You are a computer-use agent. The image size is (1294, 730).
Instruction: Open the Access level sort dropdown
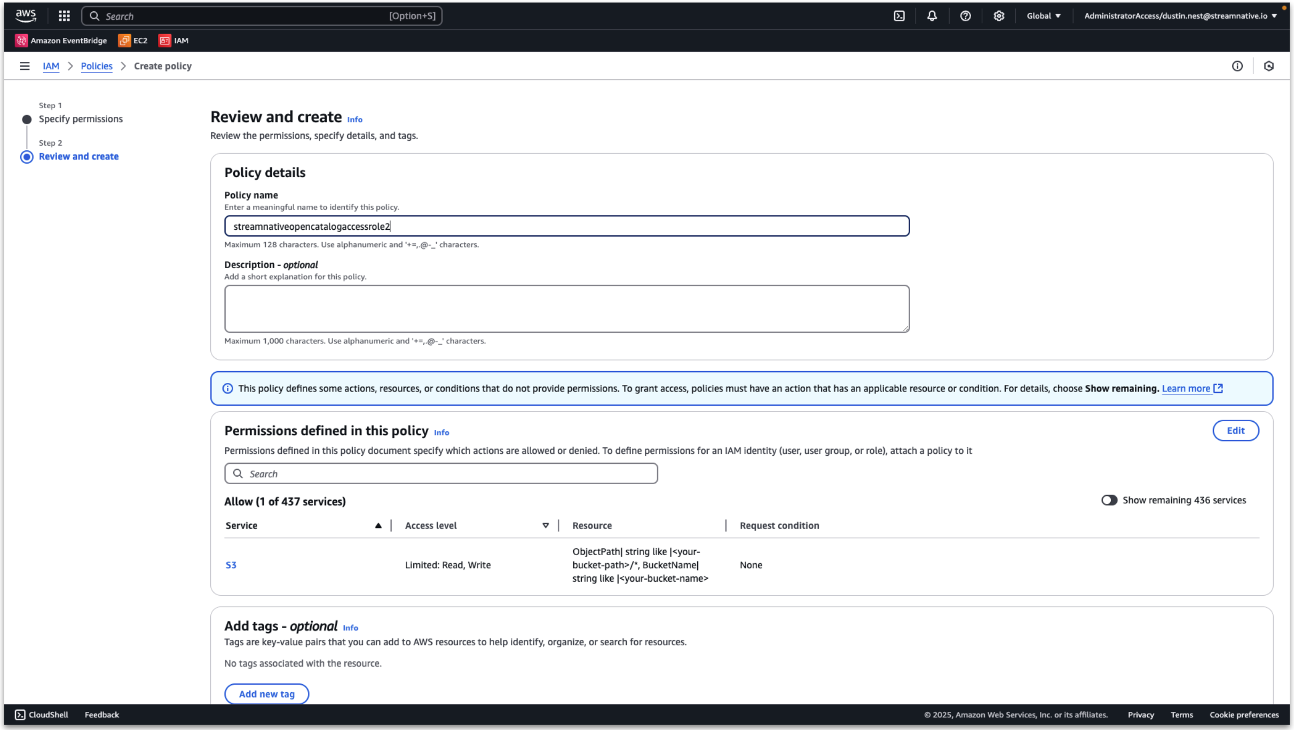(545, 525)
